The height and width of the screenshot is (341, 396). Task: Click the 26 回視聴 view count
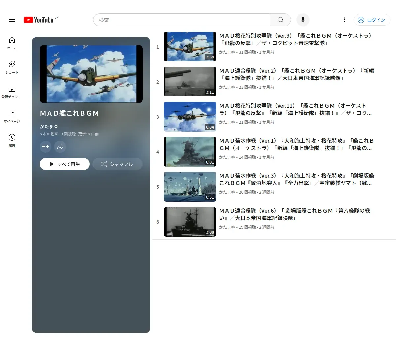tap(247, 192)
